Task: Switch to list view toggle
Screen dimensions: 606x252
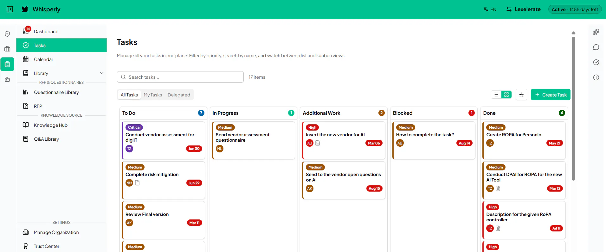Action: pyautogui.click(x=496, y=95)
